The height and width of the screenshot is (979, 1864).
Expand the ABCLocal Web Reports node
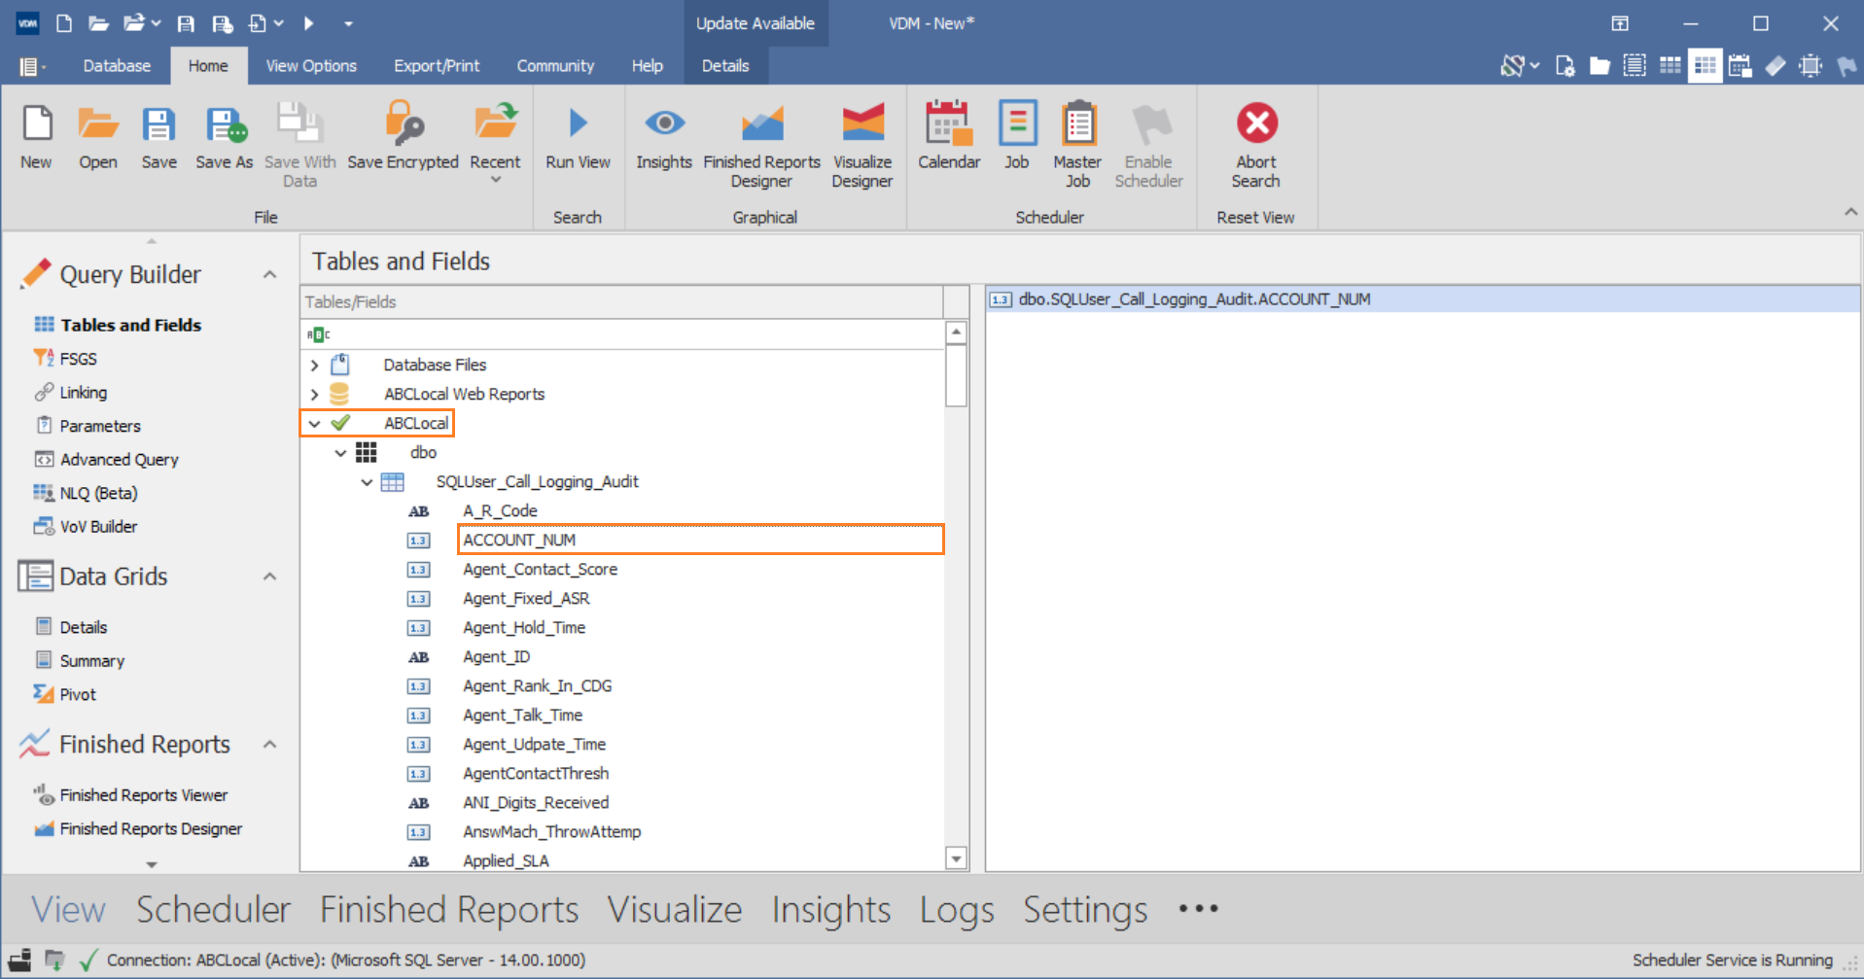click(x=314, y=394)
